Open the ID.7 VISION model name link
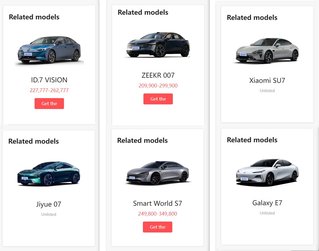The width and height of the screenshot is (319, 251). (x=49, y=80)
